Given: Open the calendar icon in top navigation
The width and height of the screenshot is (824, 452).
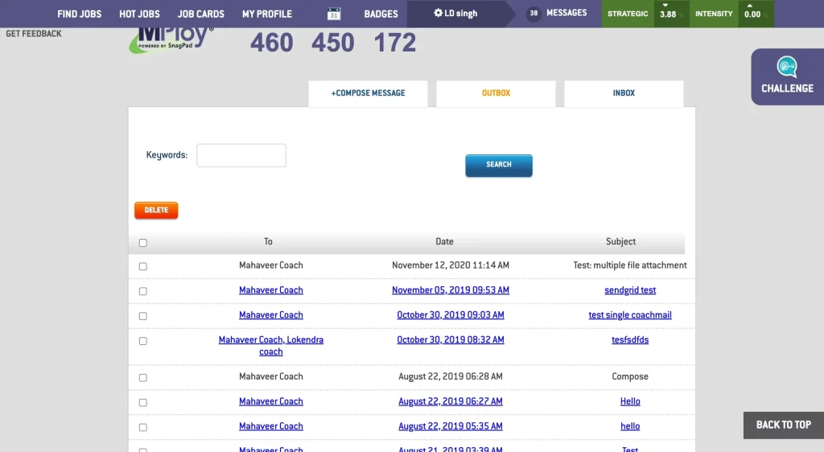Looking at the screenshot, I should (334, 14).
